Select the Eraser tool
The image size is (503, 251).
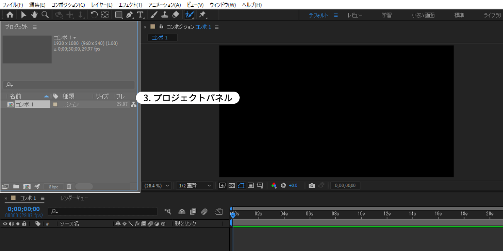176,15
